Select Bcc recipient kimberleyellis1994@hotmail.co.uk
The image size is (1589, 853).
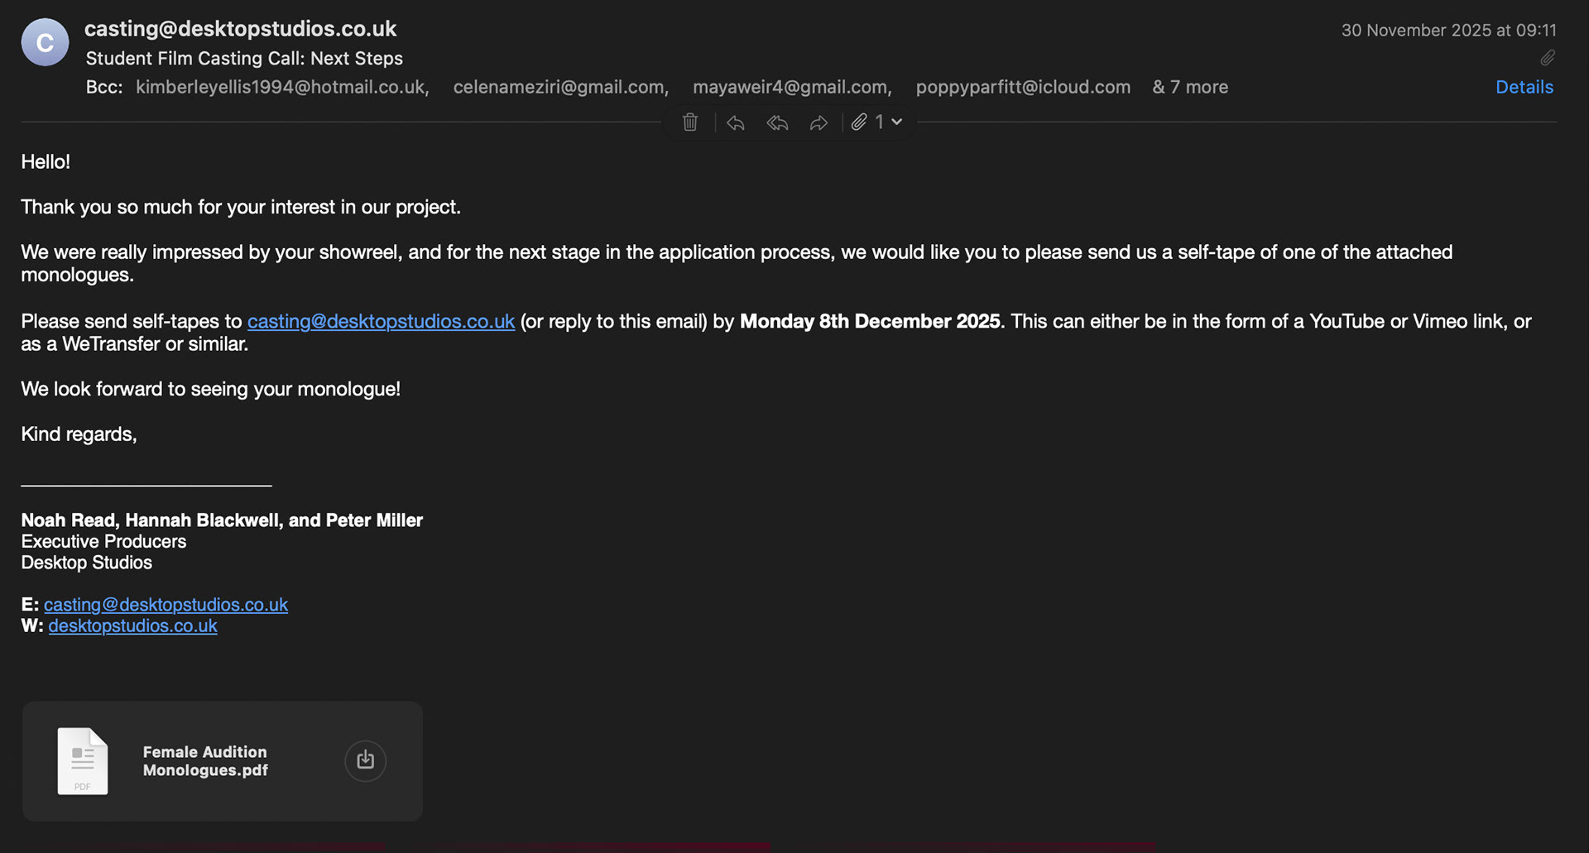click(x=282, y=87)
